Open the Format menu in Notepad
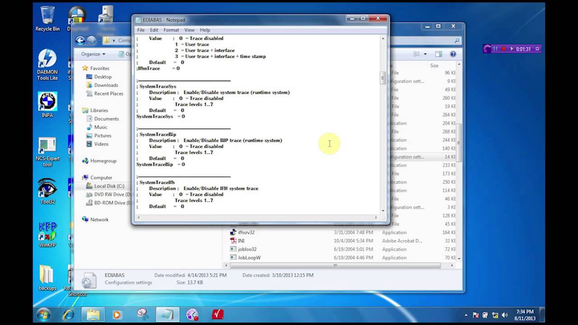 [x=171, y=30]
